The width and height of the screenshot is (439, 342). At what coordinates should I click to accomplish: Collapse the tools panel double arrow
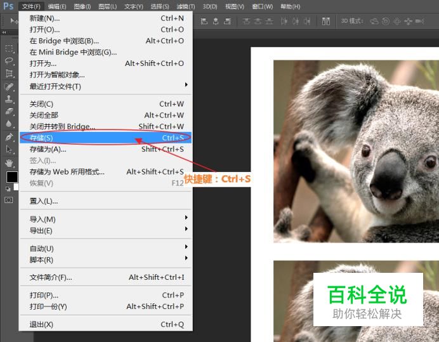(x=4, y=32)
